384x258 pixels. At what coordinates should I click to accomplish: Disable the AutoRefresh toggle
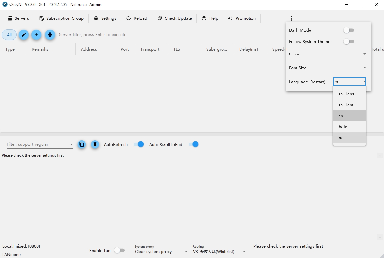coord(139,144)
